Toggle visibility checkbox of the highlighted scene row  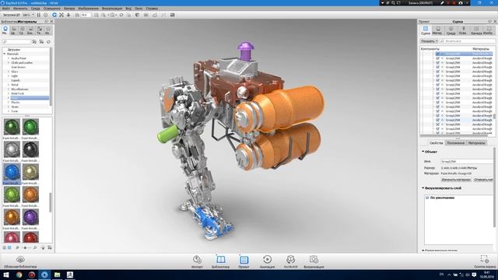coord(438,54)
